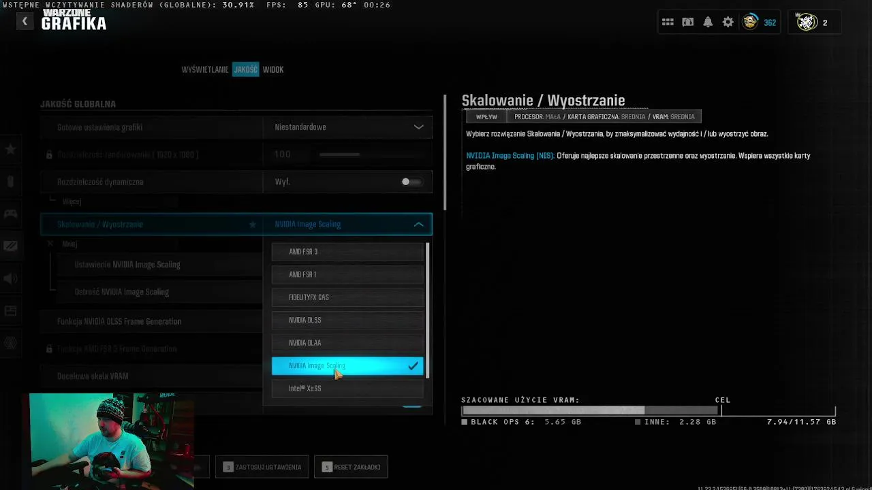This screenshot has width=872, height=490.
Task: Select graphics settings icon in left sidebar
Action: (10, 246)
